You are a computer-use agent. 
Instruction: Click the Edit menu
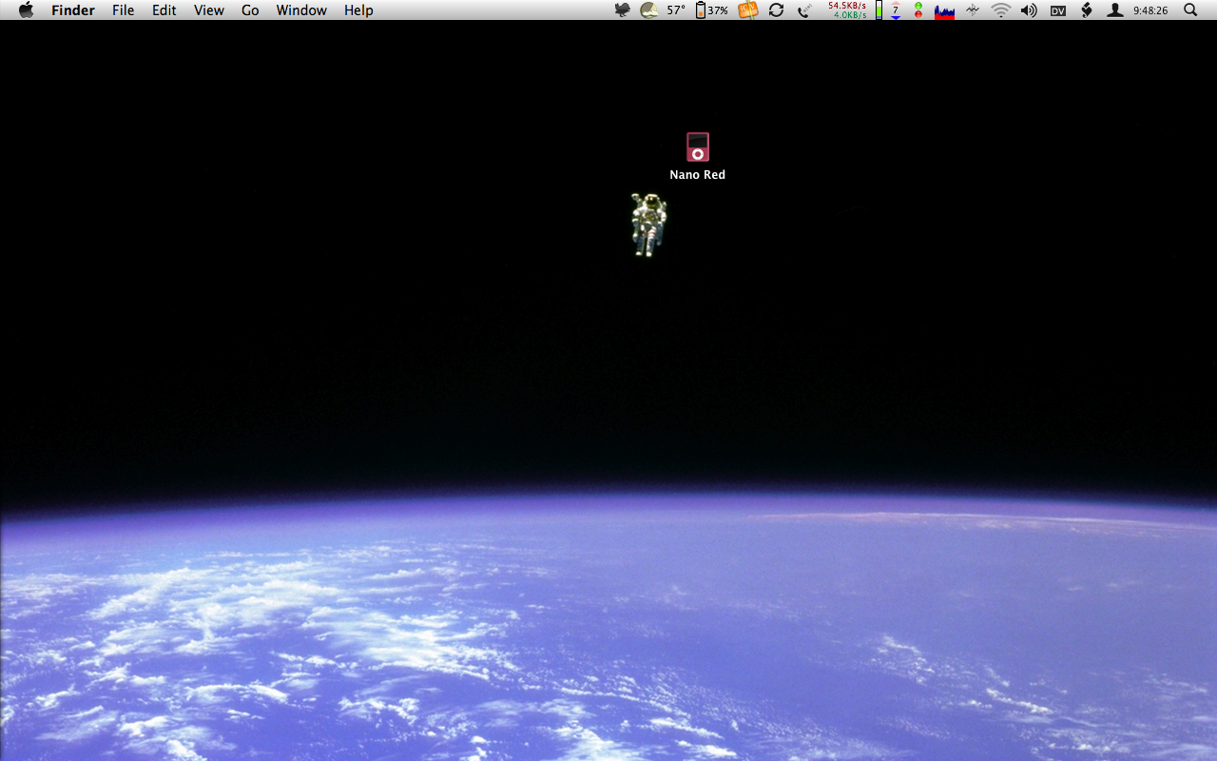pyautogui.click(x=164, y=10)
